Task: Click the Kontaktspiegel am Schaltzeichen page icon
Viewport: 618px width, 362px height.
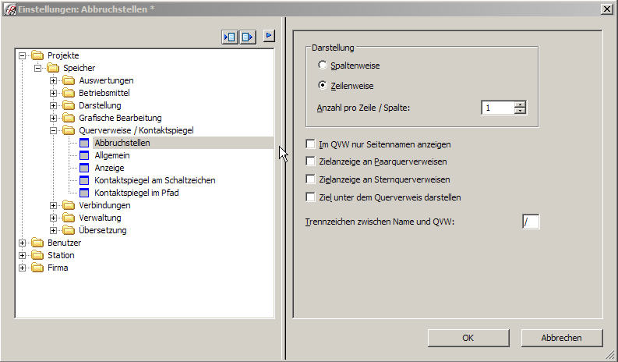Action: click(x=84, y=180)
